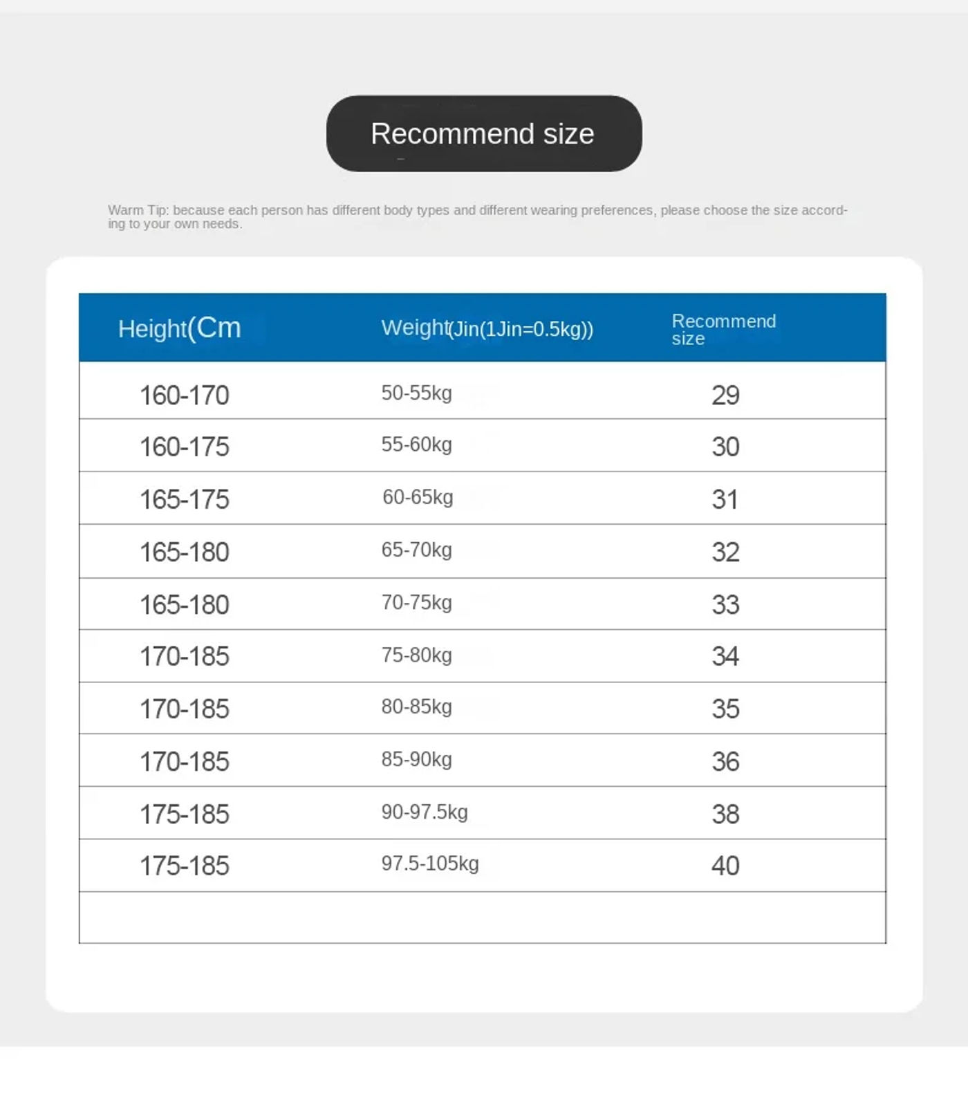The width and height of the screenshot is (968, 1109).
Task: Select the 160-170 height cell
Action: coord(185,395)
